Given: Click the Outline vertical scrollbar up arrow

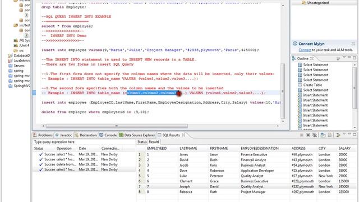Looking at the screenshot, I should [355, 65].
